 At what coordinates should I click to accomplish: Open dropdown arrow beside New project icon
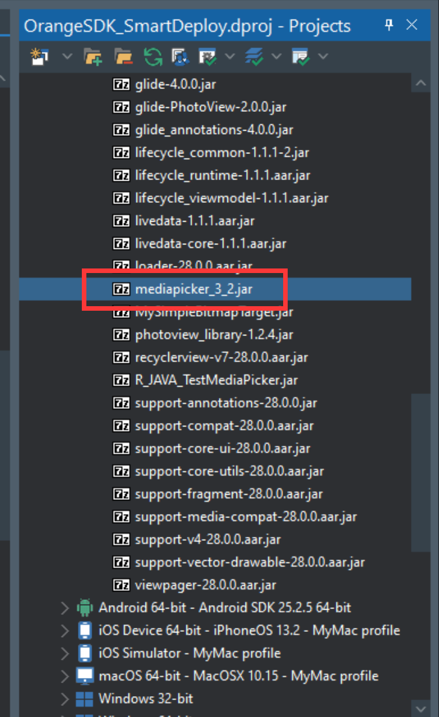pyautogui.click(x=67, y=57)
